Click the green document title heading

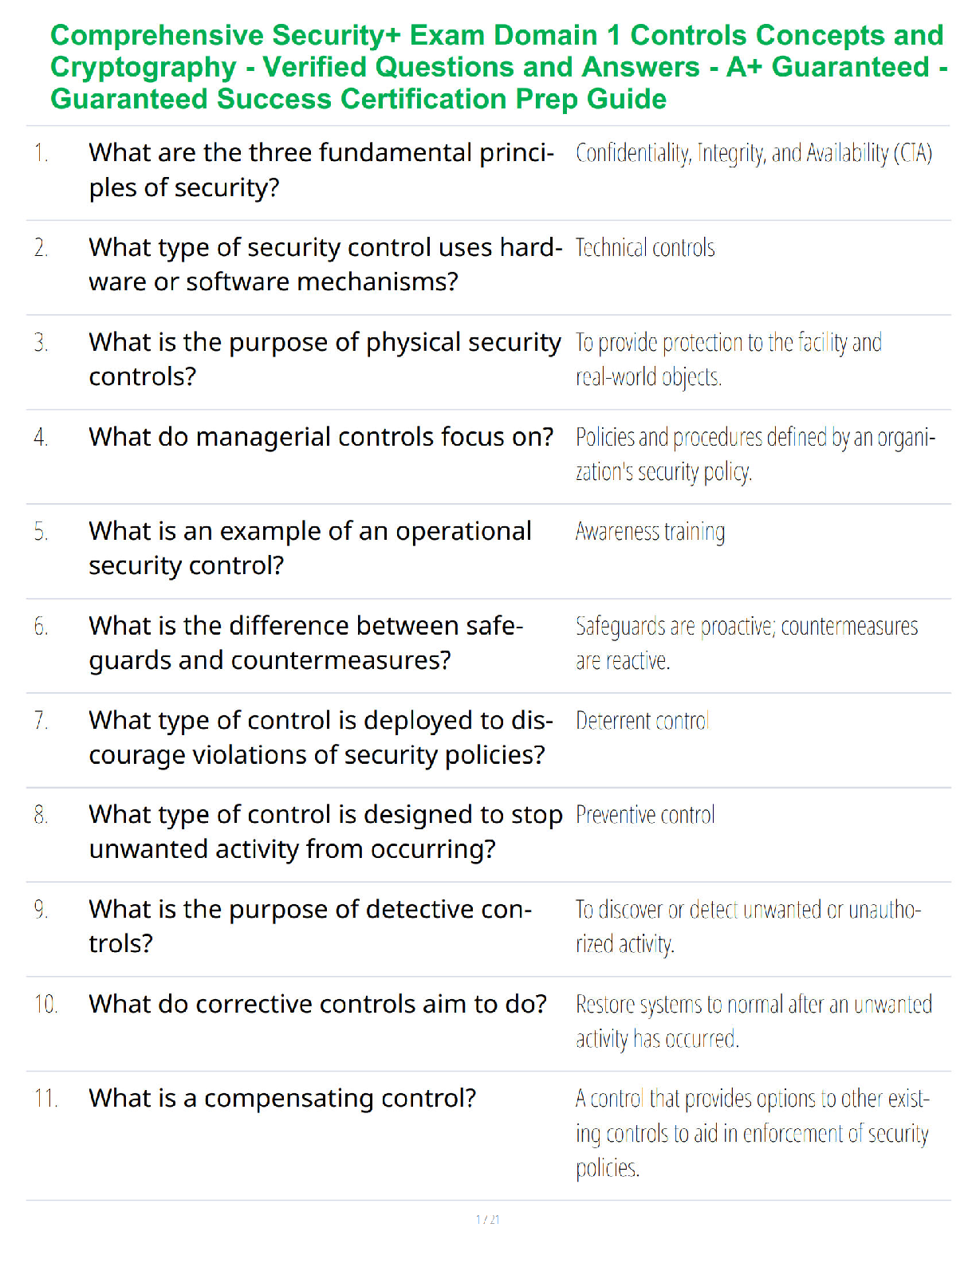coord(498,67)
